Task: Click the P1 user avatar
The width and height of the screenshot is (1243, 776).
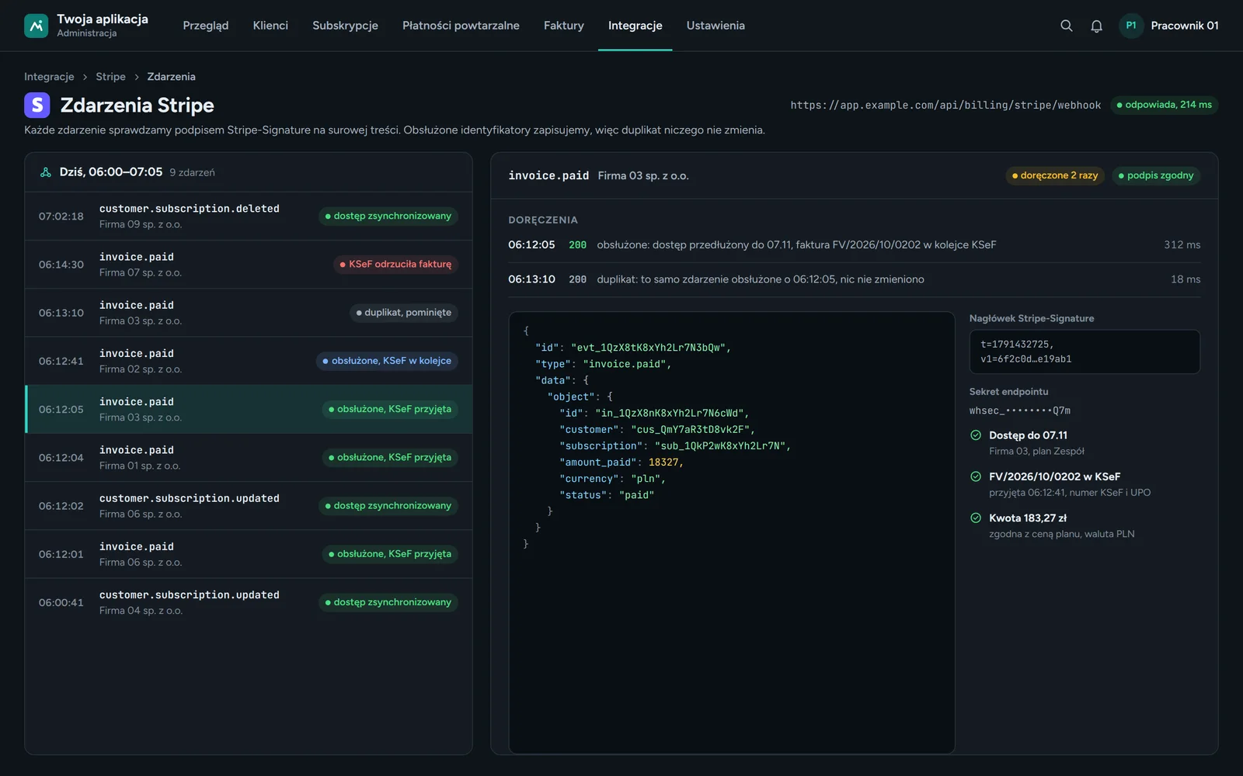Action: pos(1131,26)
